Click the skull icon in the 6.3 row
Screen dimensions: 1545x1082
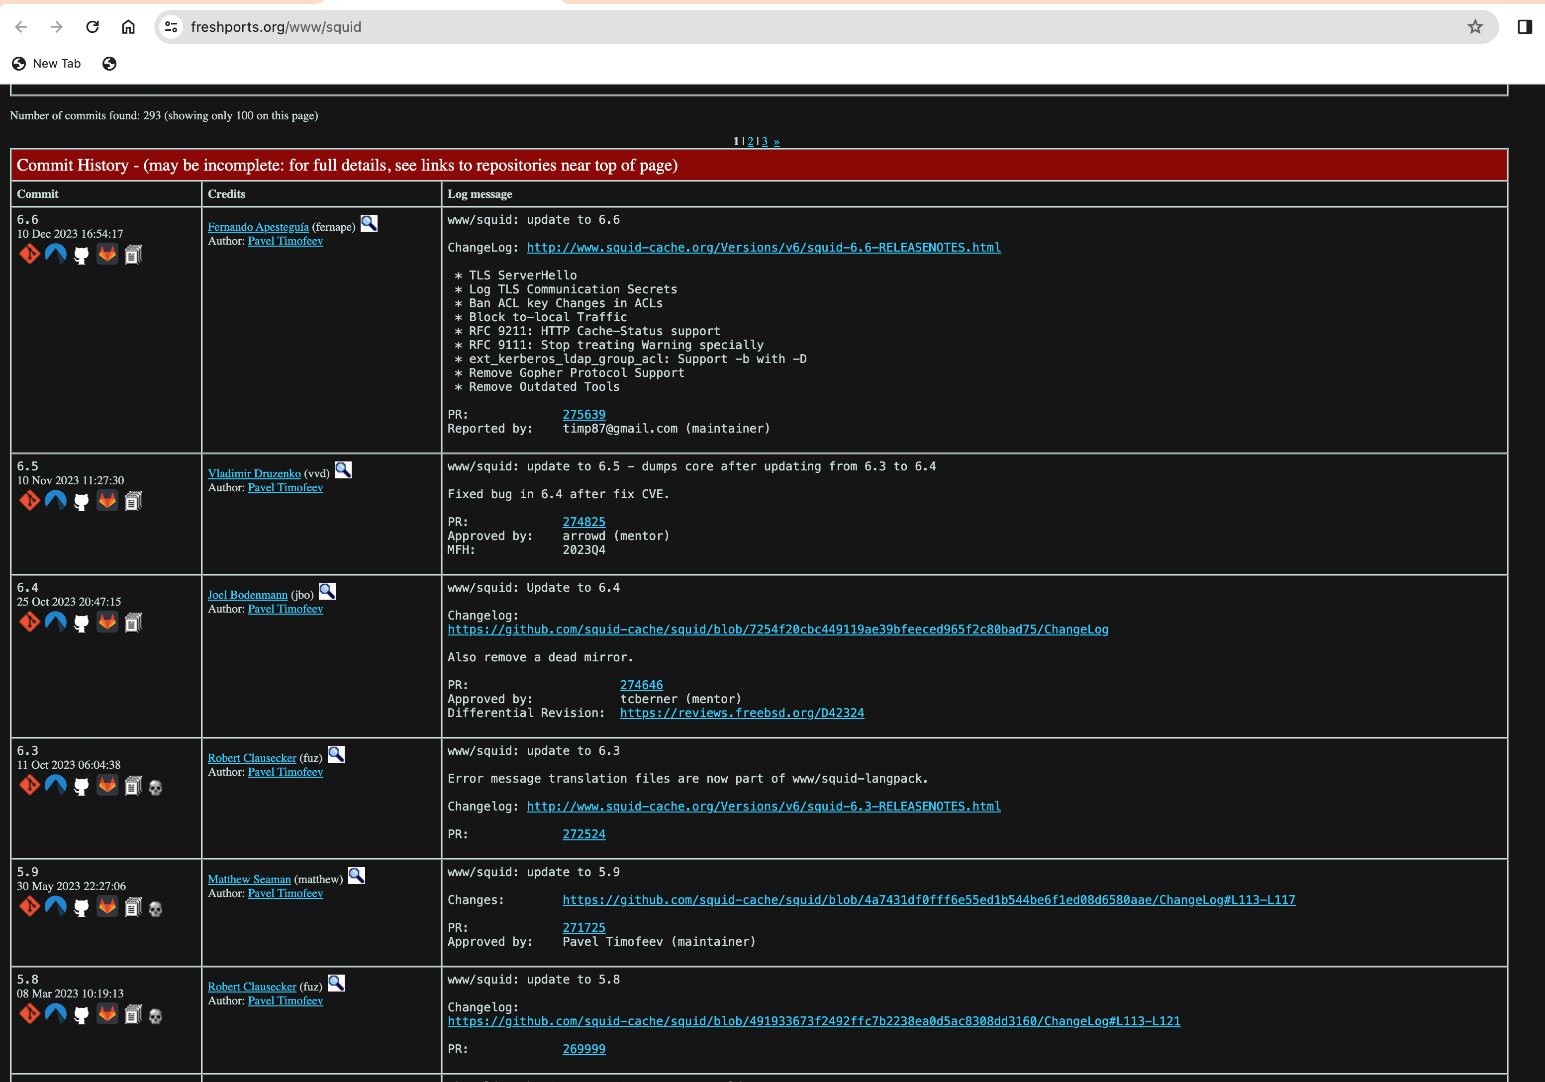pyautogui.click(x=155, y=787)
